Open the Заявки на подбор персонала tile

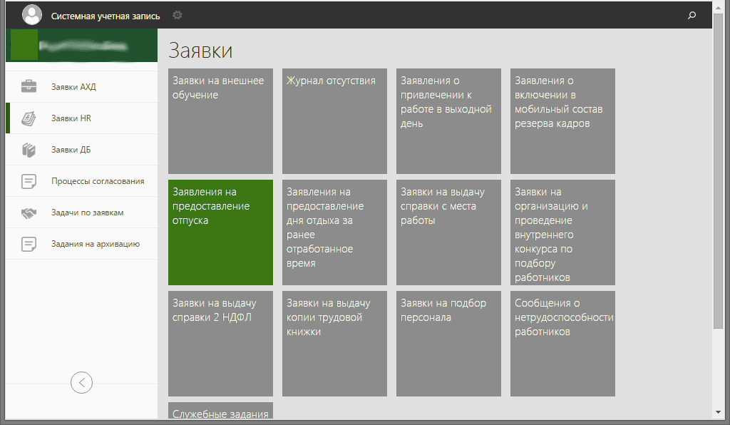[448, 344]
